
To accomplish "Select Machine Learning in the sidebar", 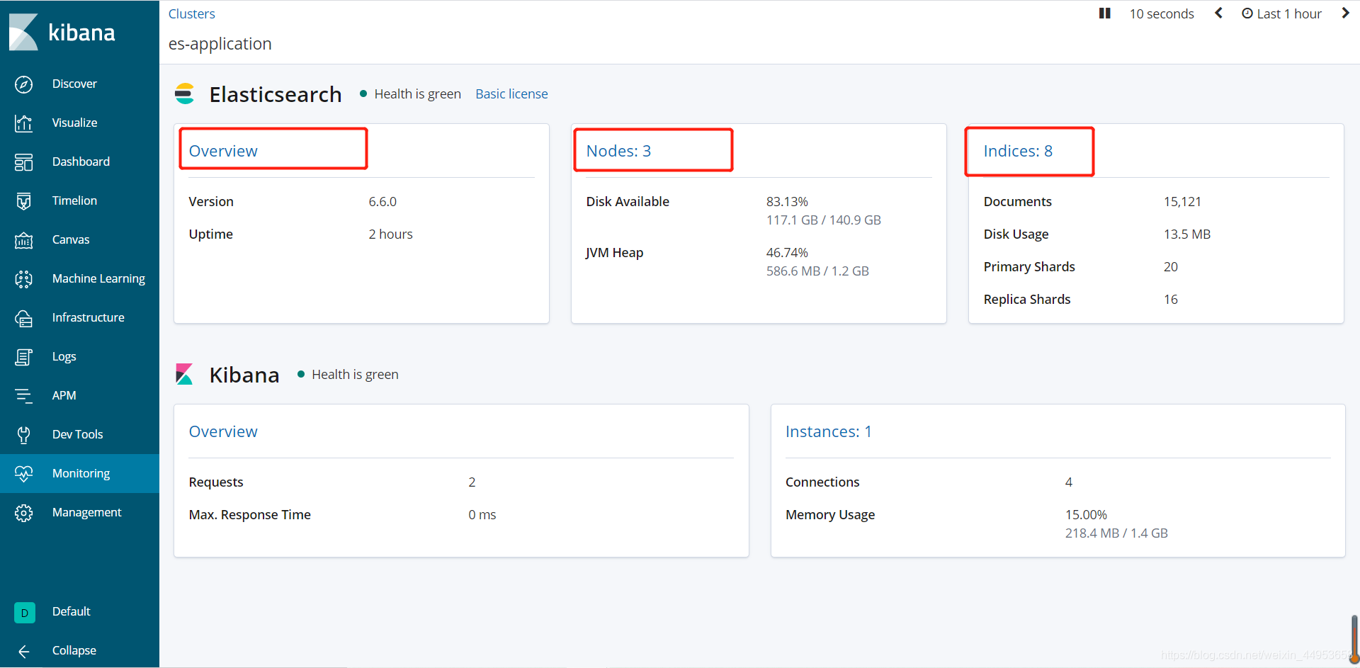I will pyautogui.click(x=98, y=278).
